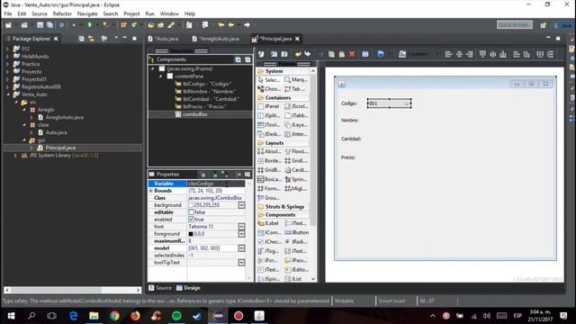
Task: Align top edges of selected components
Action: click(482, 54)
